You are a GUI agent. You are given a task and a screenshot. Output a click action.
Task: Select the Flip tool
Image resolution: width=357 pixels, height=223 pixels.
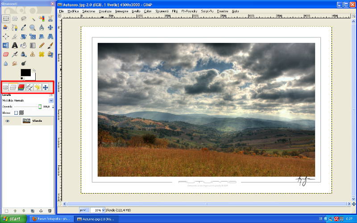(x=6, y=45)
